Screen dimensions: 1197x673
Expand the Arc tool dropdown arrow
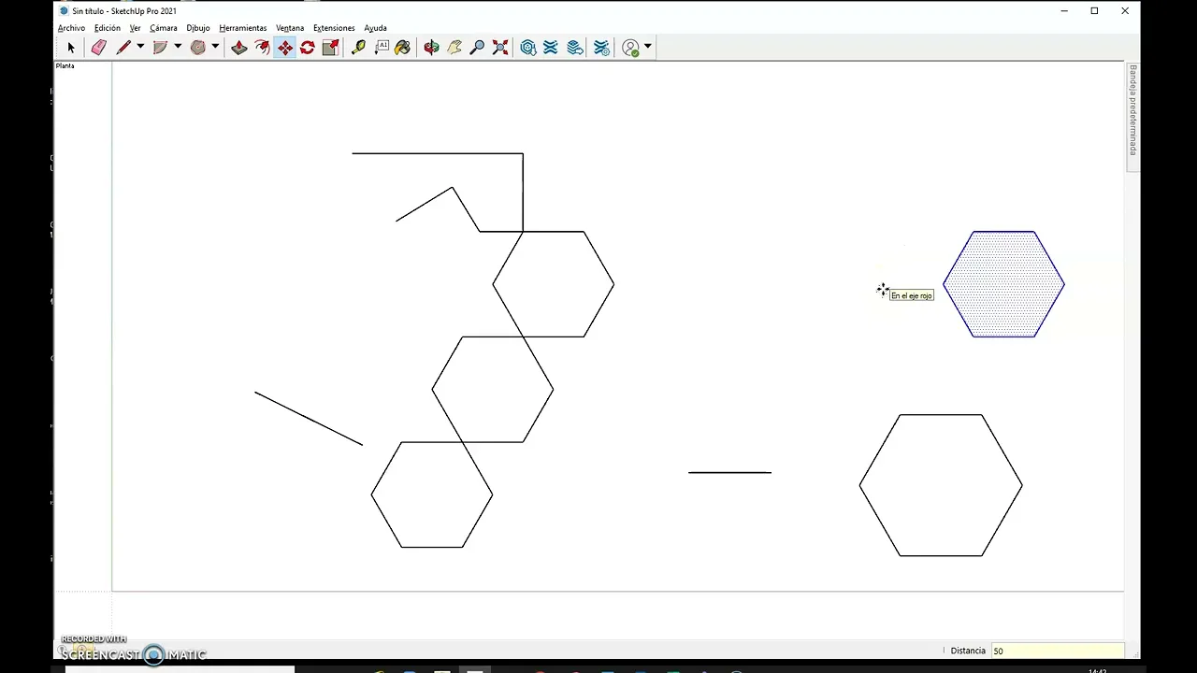point(178,48)
